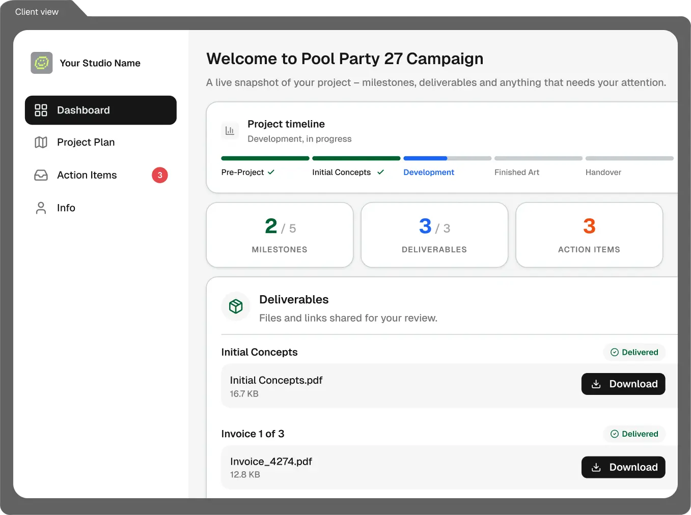Click the download arrow icon for Invoice_4274.pdf
The height and width of the screenshot is (515, 691).
pos(596,467)
